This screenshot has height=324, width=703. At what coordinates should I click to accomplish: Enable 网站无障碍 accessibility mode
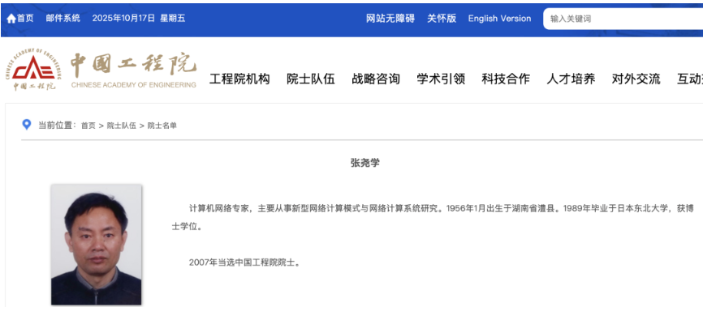coord(390,19)
